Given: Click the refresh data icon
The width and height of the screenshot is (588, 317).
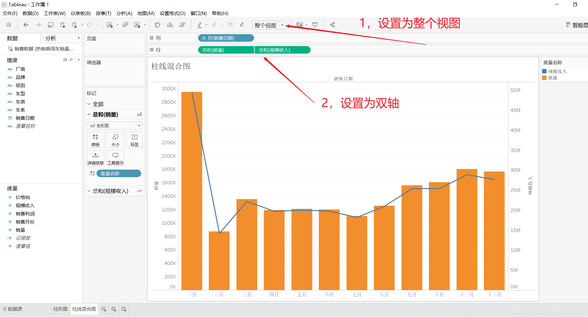Looking at the screenshot, I should 90,25.
